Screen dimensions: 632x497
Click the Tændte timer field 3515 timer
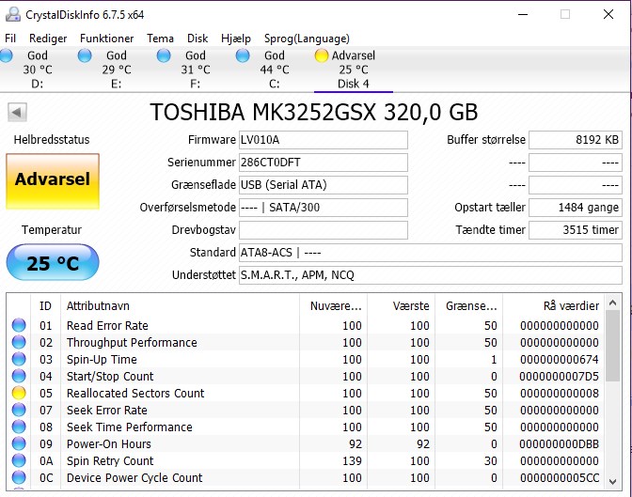tap(576, 230)
